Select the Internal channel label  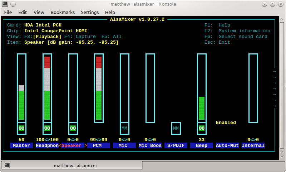click(x=253, y=145)
